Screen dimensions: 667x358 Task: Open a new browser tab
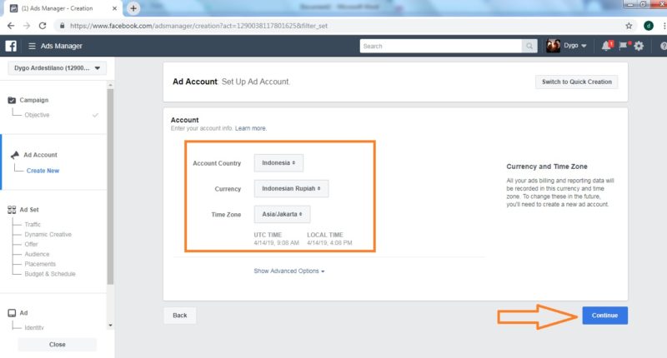pos(133,8)
